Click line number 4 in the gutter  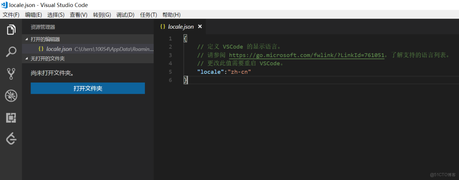171,63
